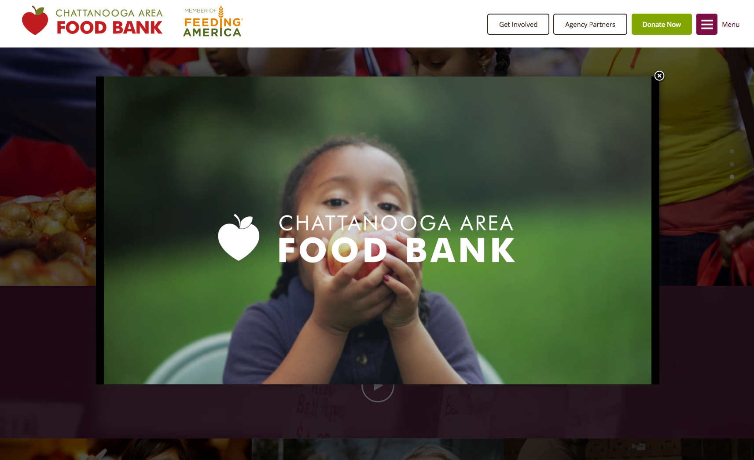Click the white apple logo in the video
The image size is (754, 460).
239,237
